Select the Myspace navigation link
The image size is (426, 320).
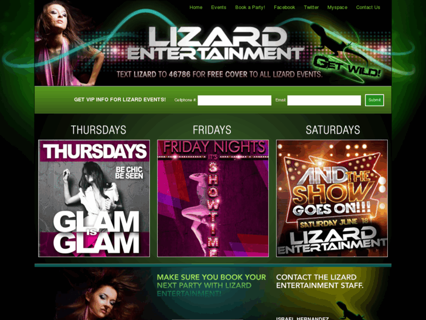[x=337, y=8]
